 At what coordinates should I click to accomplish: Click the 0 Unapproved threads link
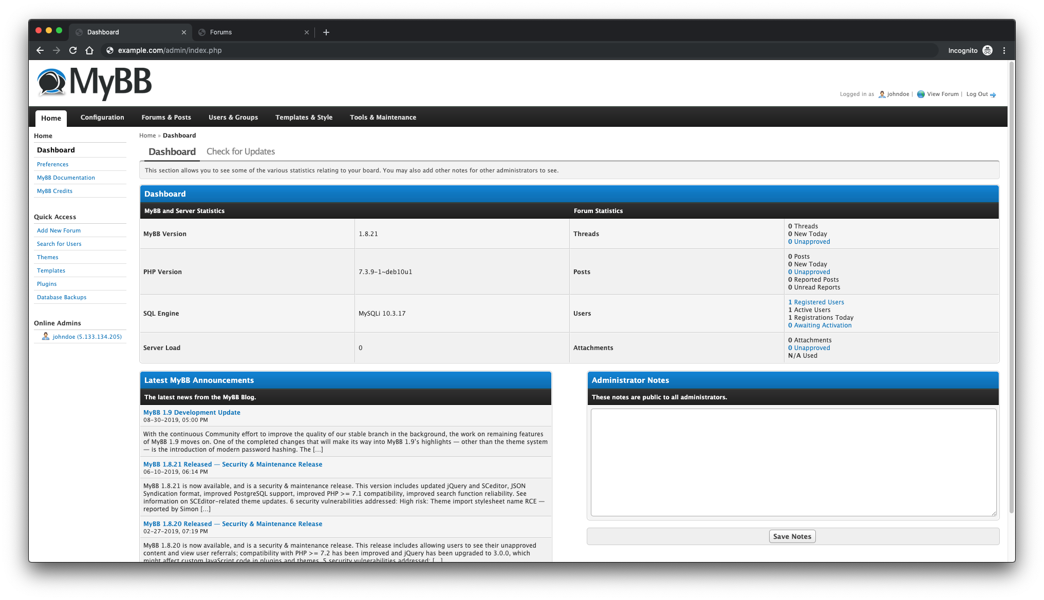pos(808,241)
